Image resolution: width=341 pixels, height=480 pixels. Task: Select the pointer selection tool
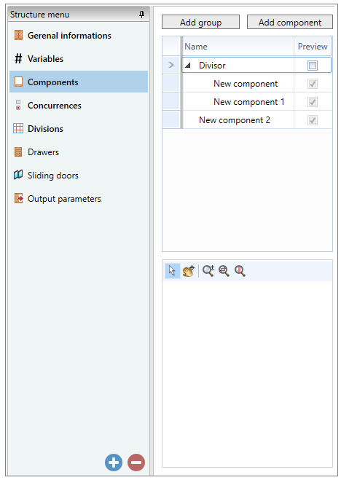tap(172, 271)
